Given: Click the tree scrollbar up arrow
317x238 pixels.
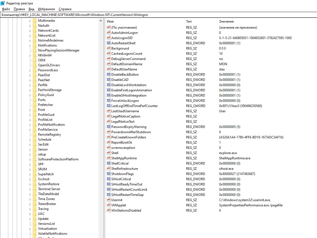Looking at the screenshot, I should point(101,21).
